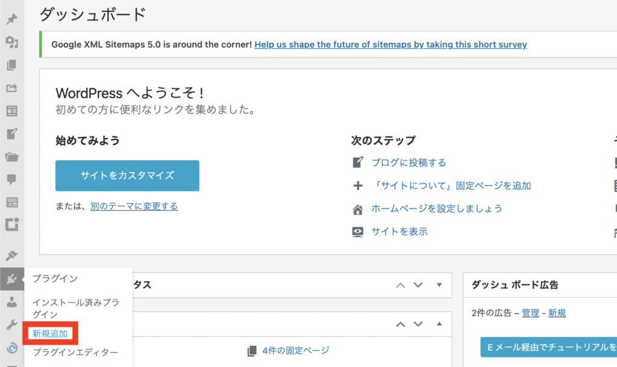617x367 pixels.
Task: Click the サイトを表示 link
Action: point(399,232)
